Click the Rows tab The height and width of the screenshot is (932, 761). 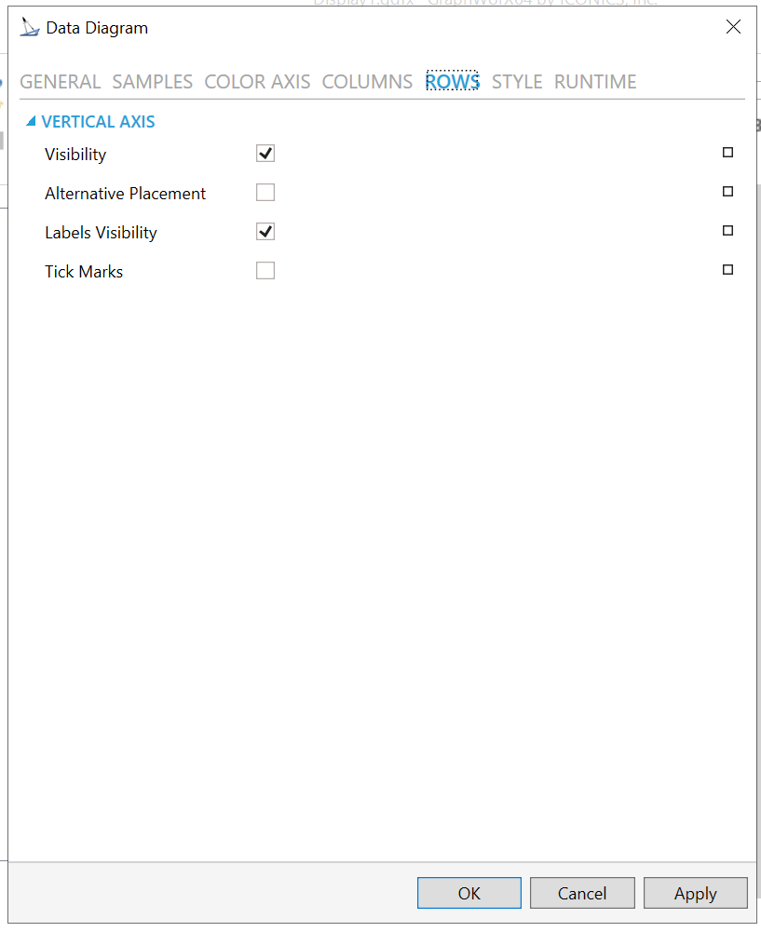(452, 82)
